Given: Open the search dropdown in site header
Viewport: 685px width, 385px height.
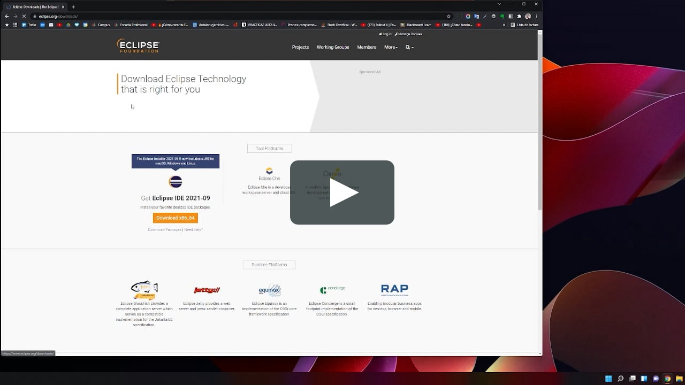Looking at the screenshot, I should 409,47.
